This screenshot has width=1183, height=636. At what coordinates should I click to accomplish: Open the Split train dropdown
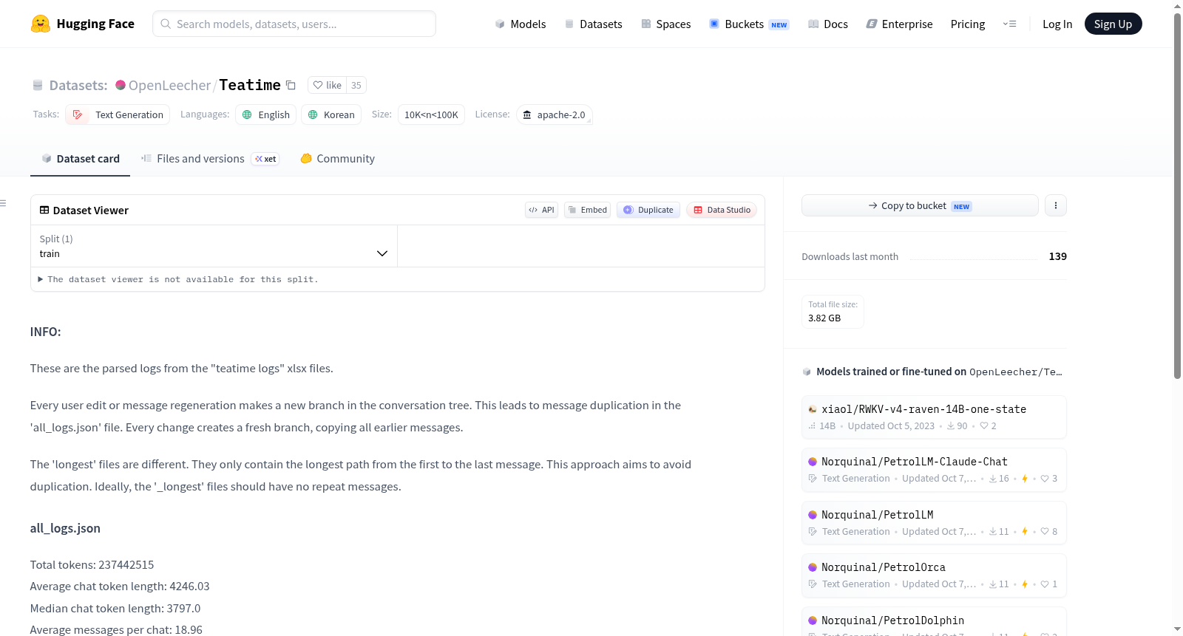[214, 246]
